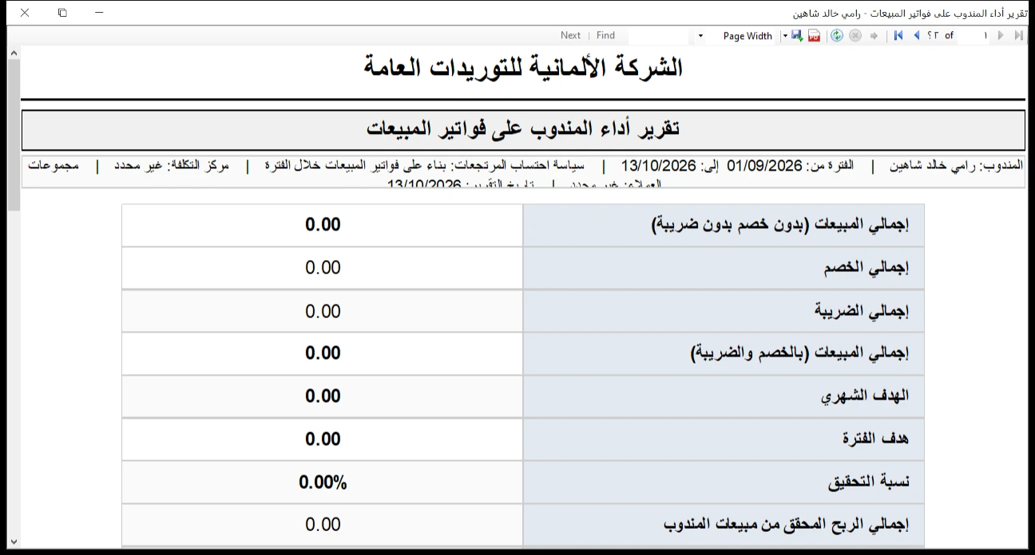This screenshot has height=555, width=1035.
Task: Click the row label 'هدف الفترة'
Action: pos(876,439)
